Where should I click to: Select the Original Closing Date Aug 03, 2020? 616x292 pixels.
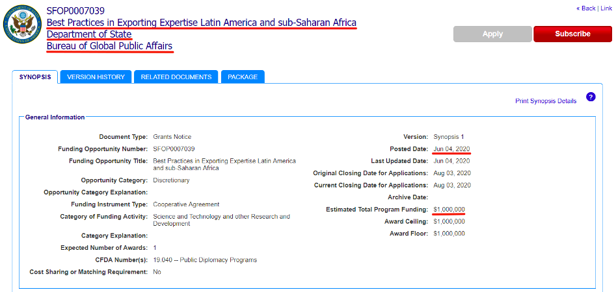tap(452, 173)
